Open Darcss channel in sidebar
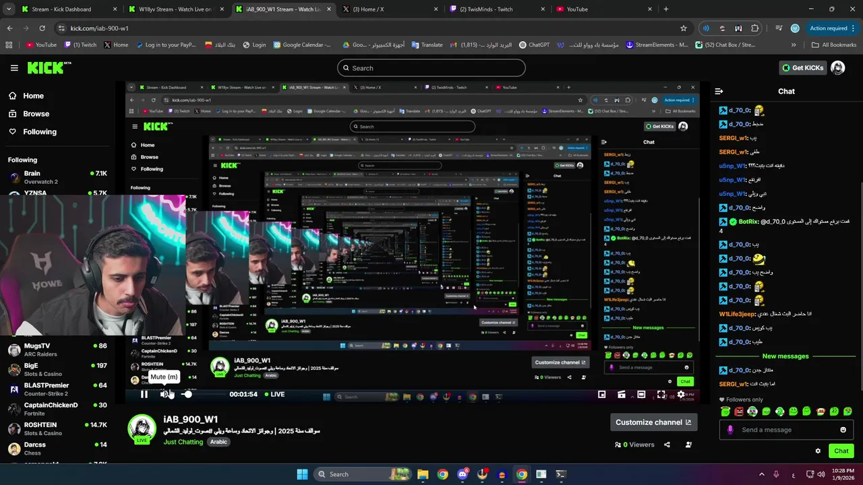This screenshot has width=863, height=485. (57, 449)
